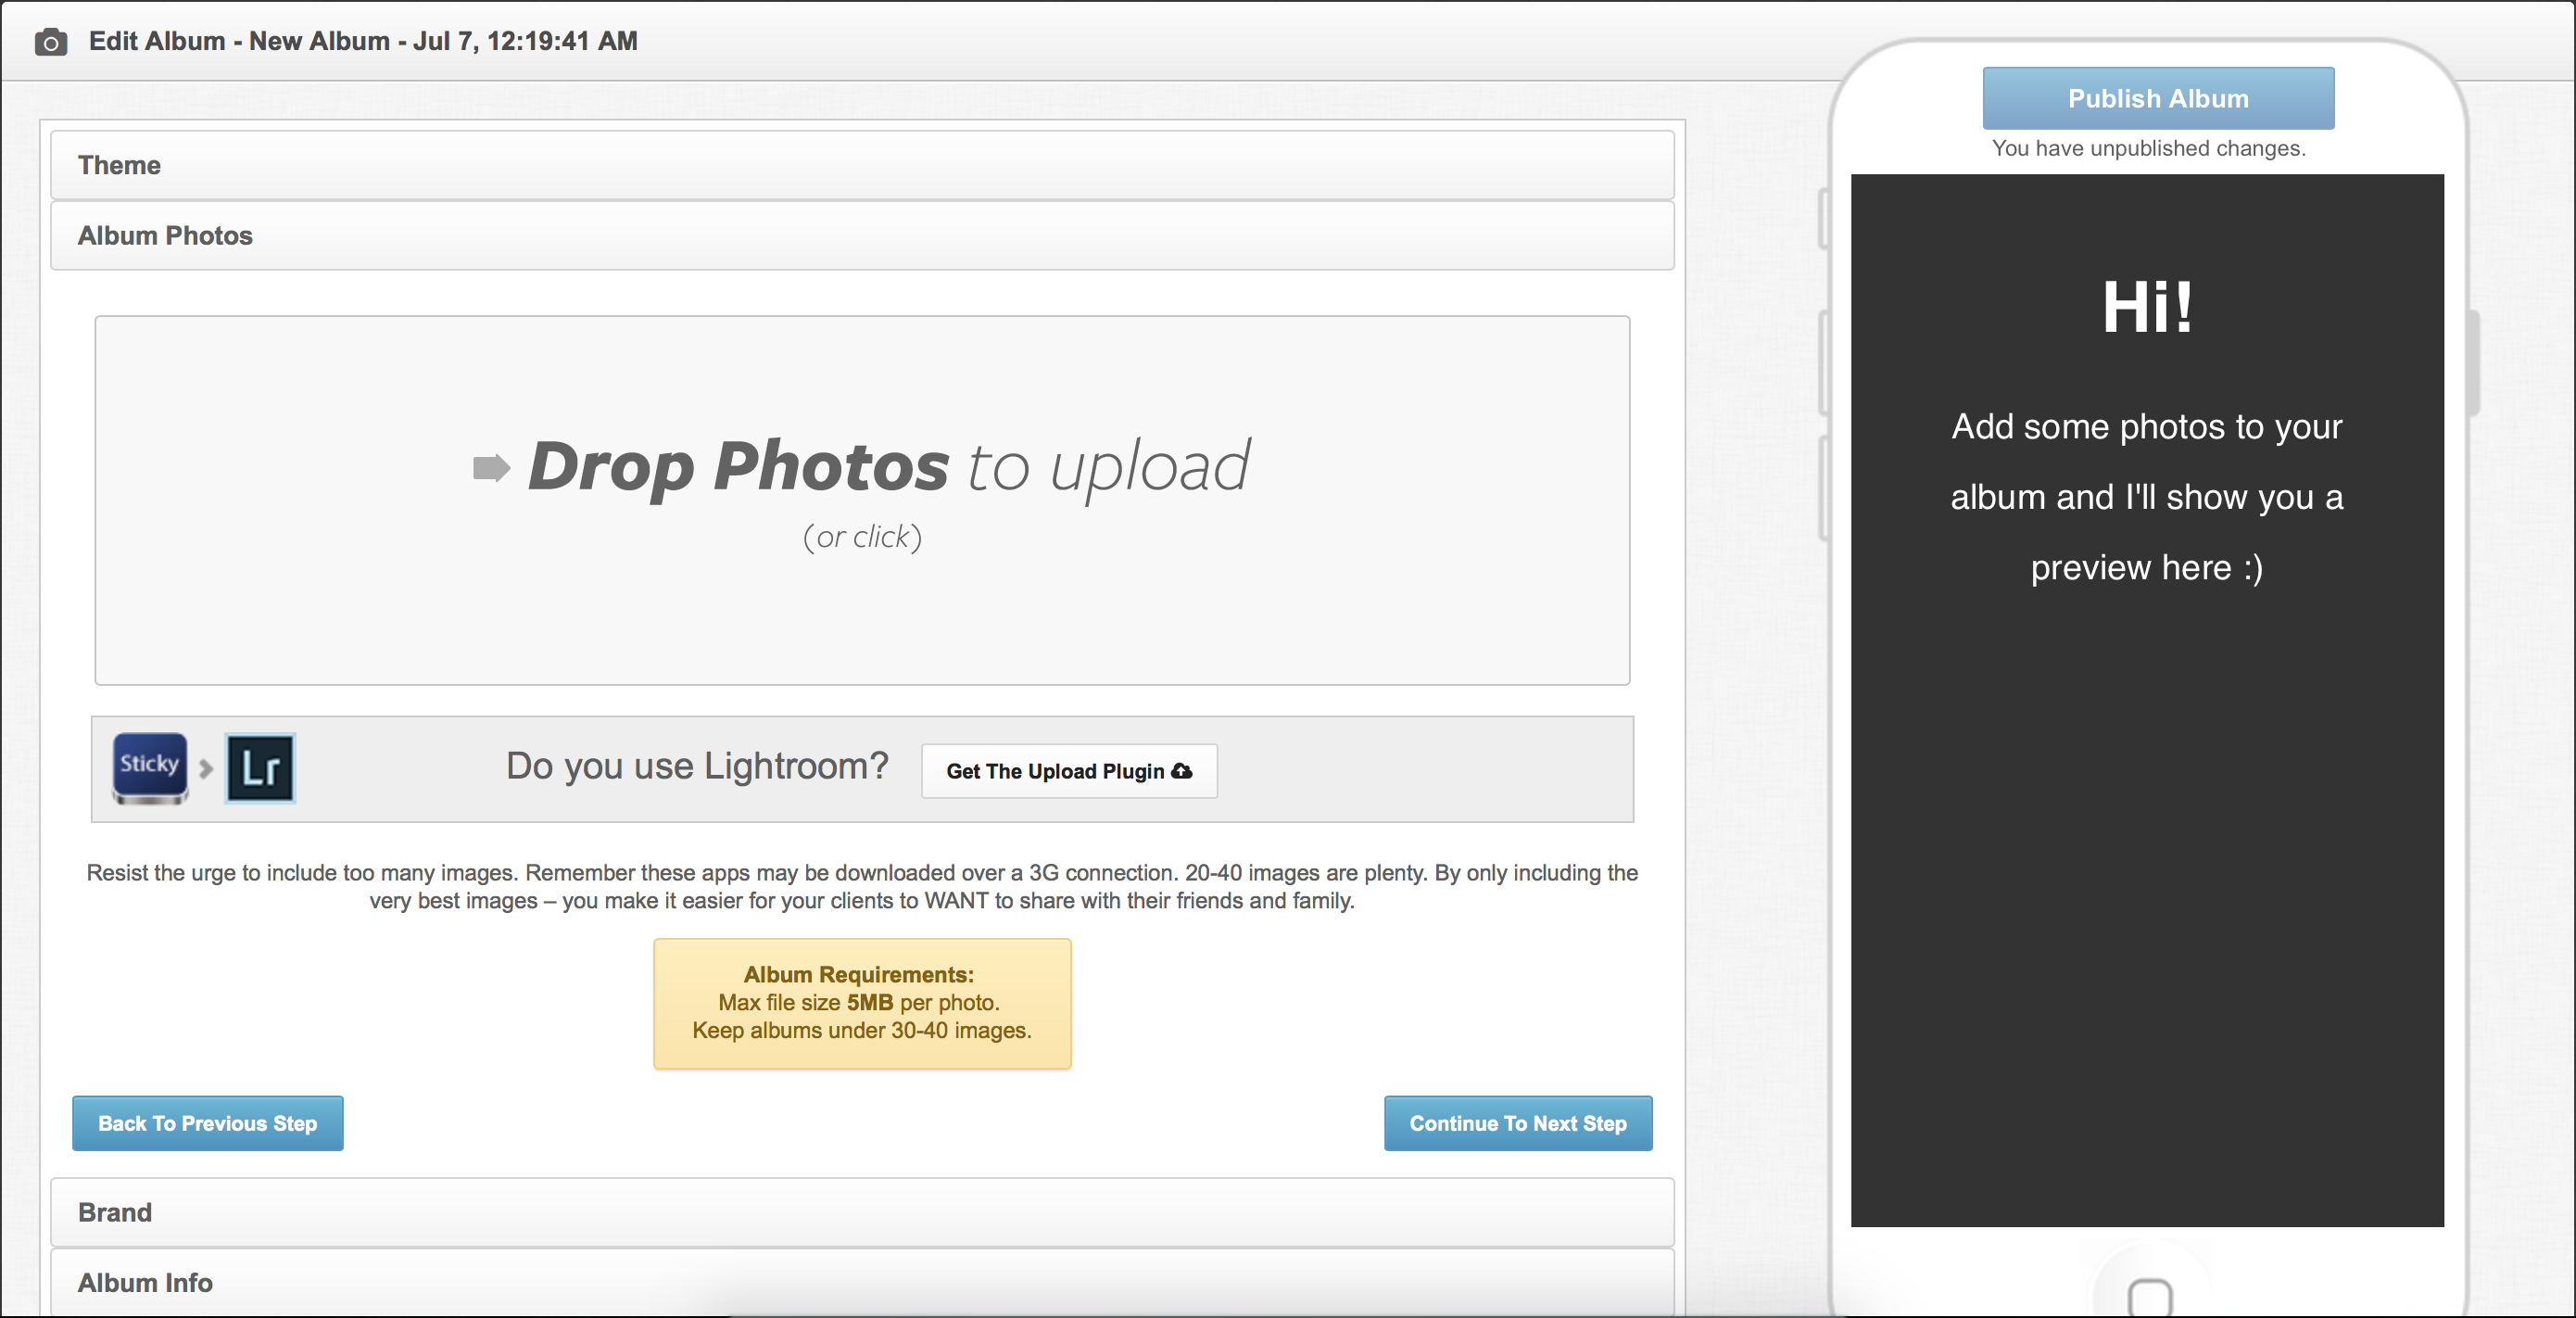Screen dimensions: 2576x1318
Task: Click the cloud upload icon on plugin button
Action: pos(1182,771)
